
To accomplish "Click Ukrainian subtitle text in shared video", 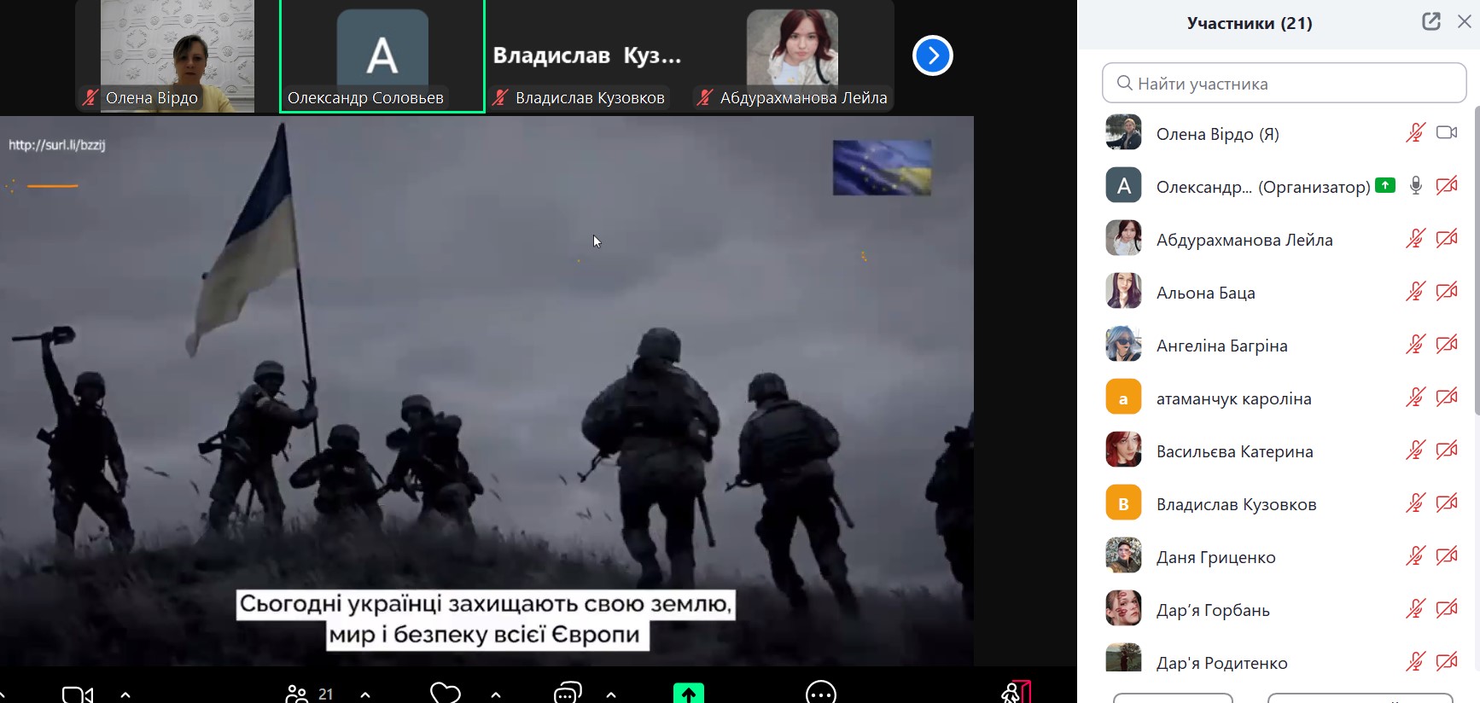I will pos(485,619).
